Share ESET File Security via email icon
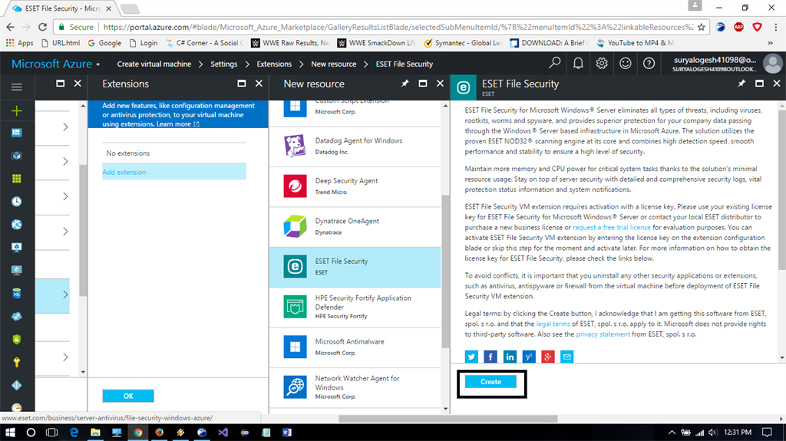 coord(566,357)
